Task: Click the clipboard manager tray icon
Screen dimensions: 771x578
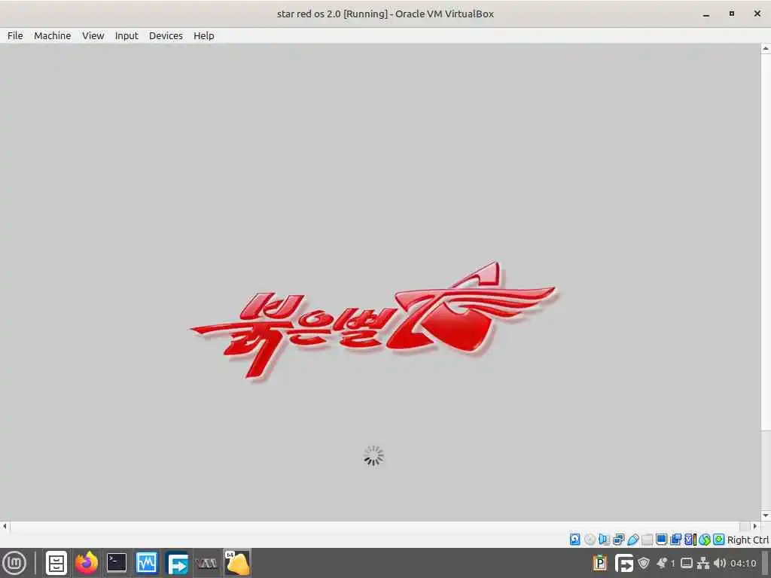Action: pos(600,563)
